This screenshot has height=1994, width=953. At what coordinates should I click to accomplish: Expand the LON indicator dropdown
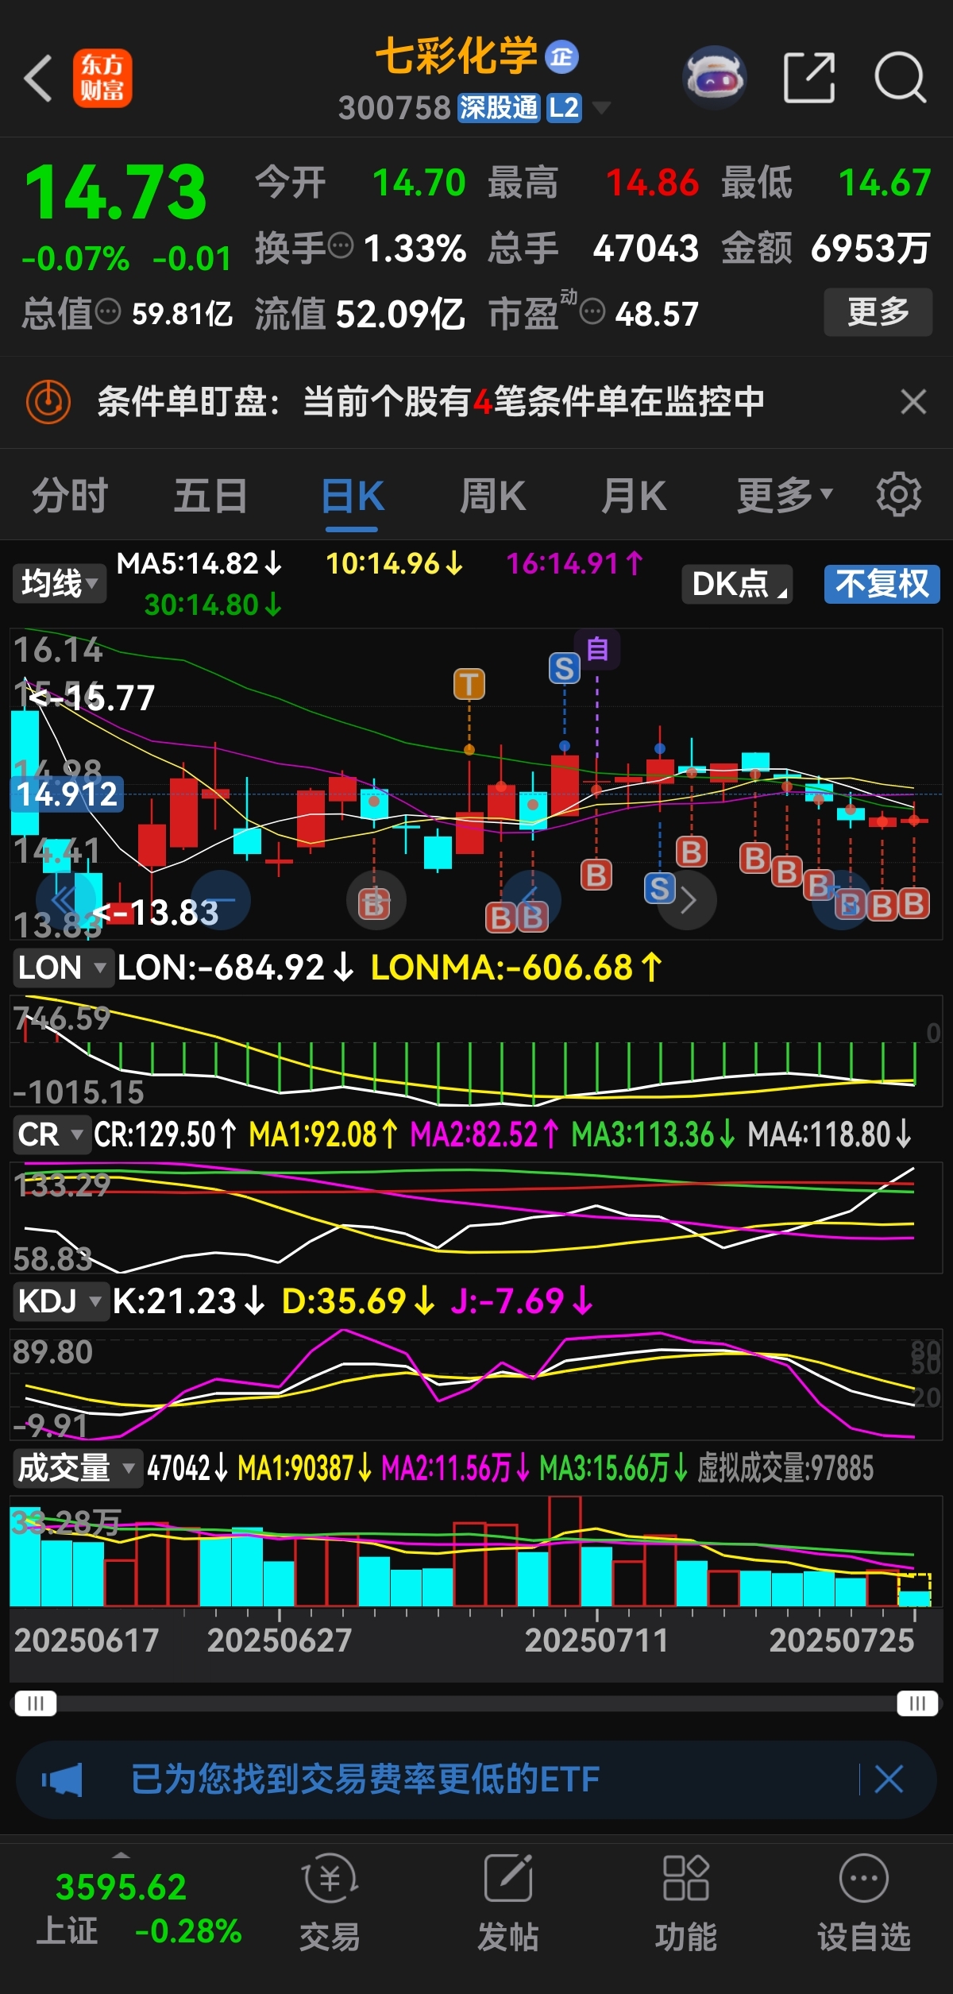(x=62, y=968)
